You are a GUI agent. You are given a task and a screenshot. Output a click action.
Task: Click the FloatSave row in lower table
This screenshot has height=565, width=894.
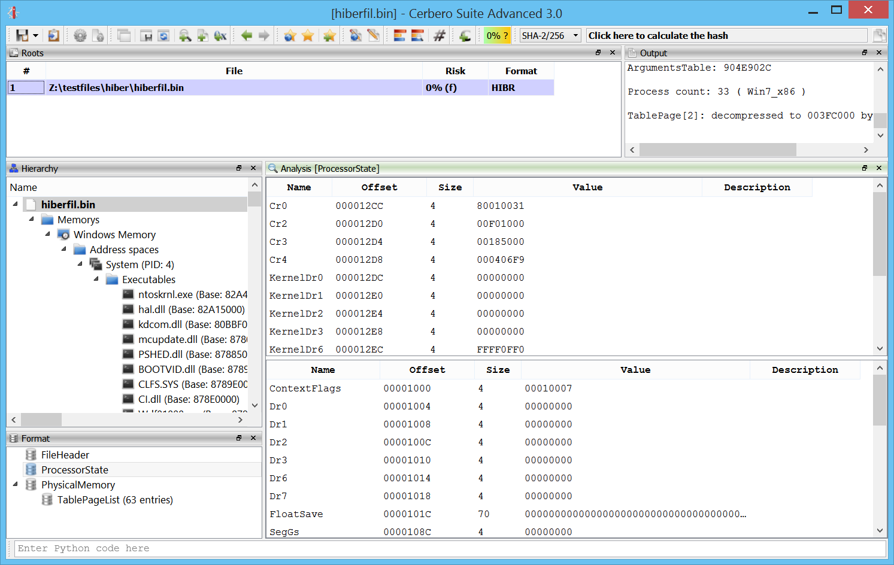[x=563, y=514]
